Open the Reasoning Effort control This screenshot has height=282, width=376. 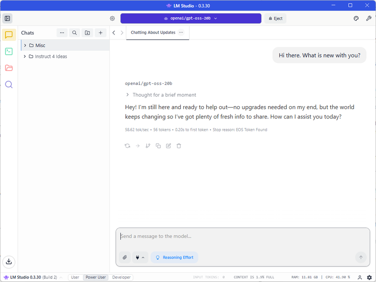tap(174, 257)
